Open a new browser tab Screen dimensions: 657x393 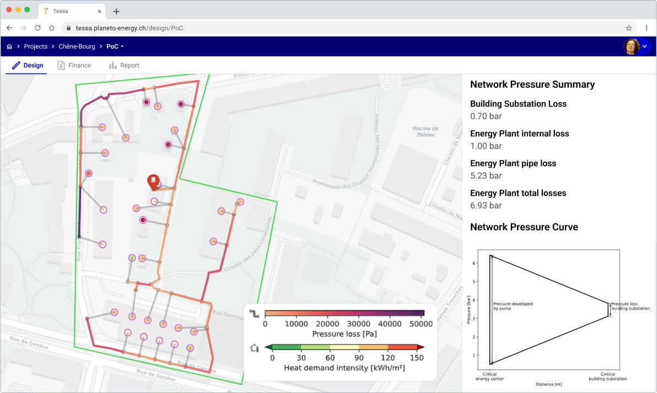tap(116, 11)
